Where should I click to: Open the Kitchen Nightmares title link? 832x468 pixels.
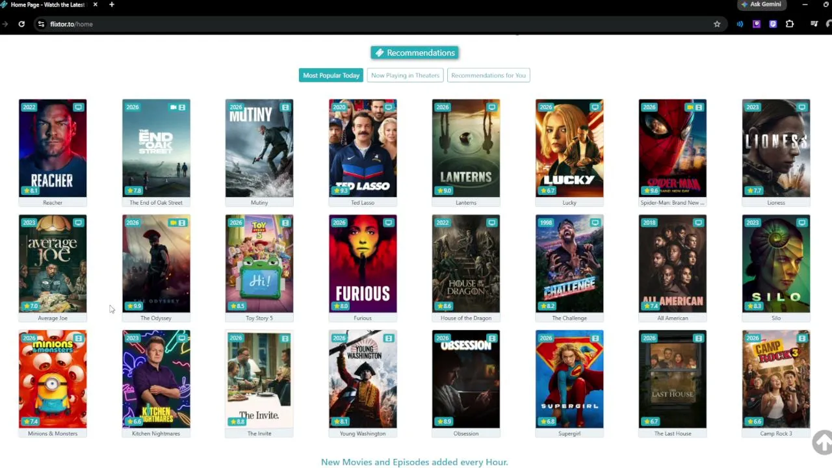click(156, 434)
